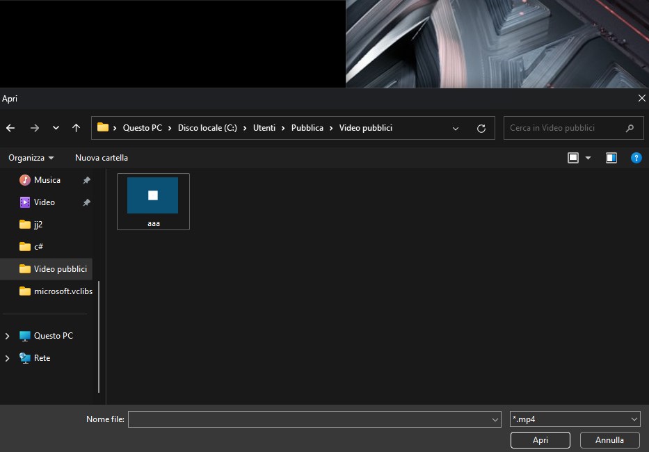The image size is (649, 452).
Task: Expand the Questo PC tree node
Action: 7,336
